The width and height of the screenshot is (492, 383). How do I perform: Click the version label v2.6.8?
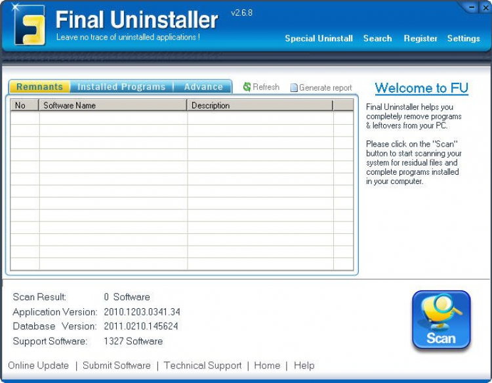point(241,12)
